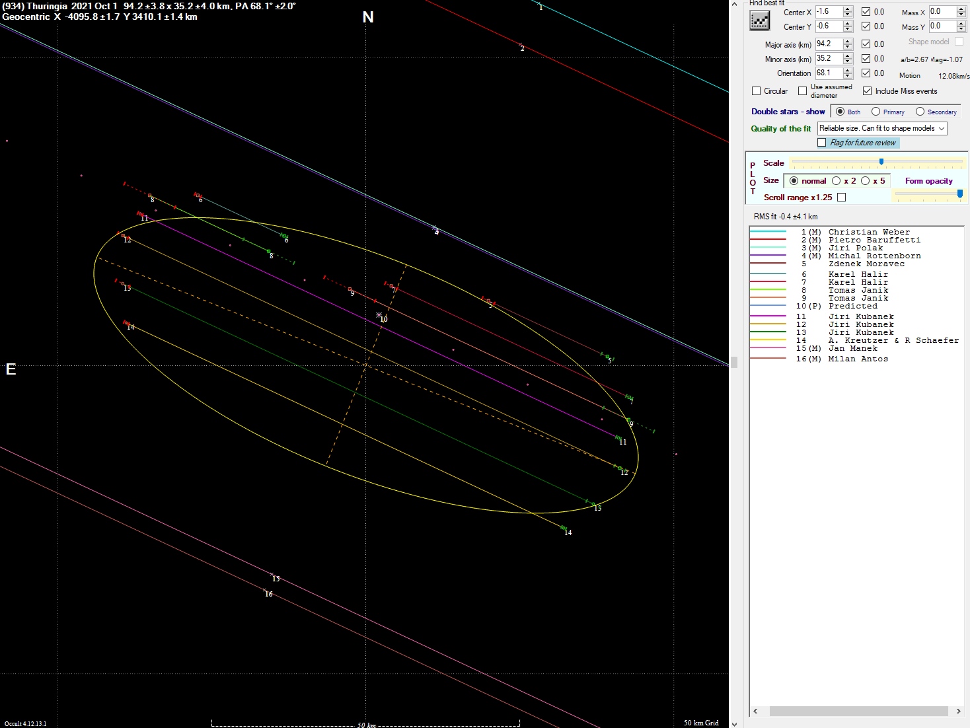Viewport: 970px width, 728px height.
Task: Enable Scroll range x1.25 checkbox
Action: (x=841, y=198)
